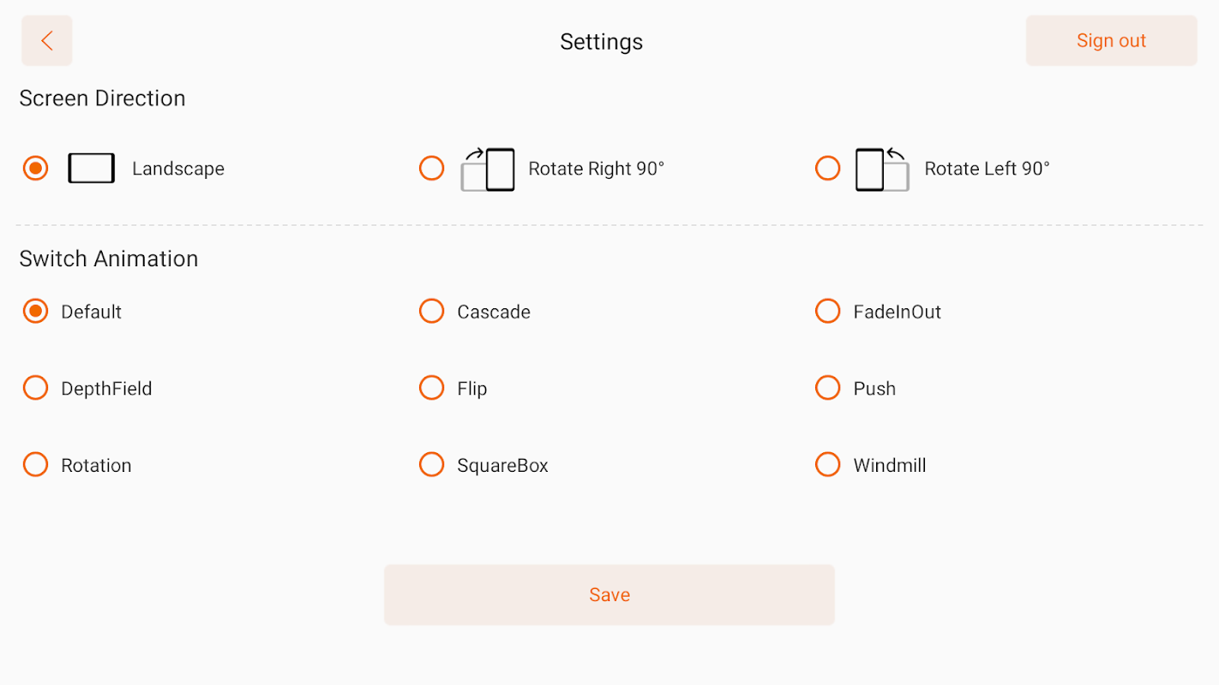Select the Rotation animation radio button
The image size is (1219, 685).
tap(35, 465)
